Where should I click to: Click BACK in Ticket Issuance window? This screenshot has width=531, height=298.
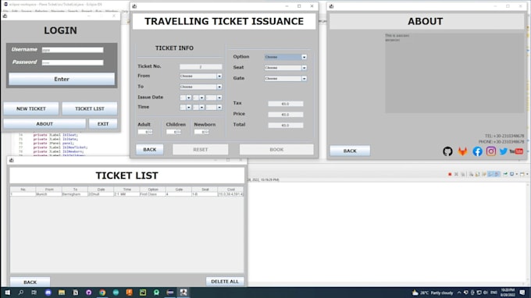click(150, 150)
